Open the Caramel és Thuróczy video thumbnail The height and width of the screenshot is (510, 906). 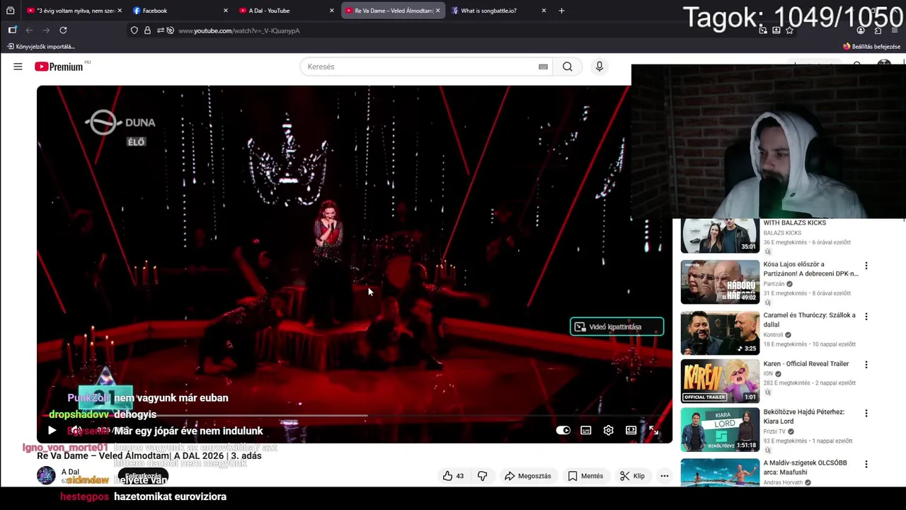tap(720, 333)
